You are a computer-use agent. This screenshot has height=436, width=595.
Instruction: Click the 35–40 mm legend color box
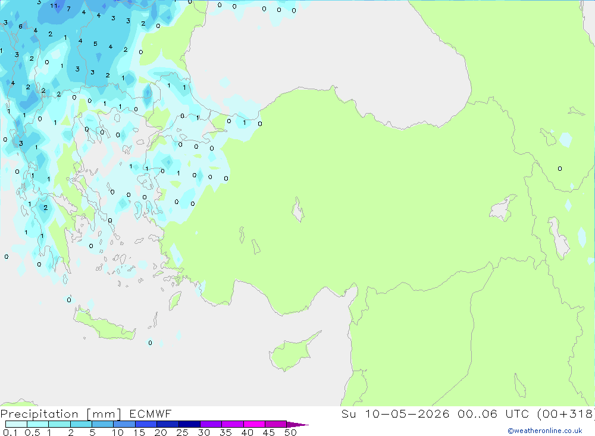click(x=233, y=424)
